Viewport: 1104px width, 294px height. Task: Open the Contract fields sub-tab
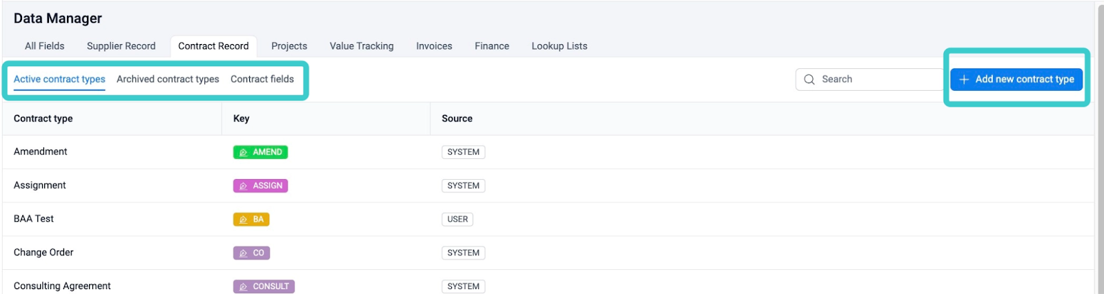(262, 79)
